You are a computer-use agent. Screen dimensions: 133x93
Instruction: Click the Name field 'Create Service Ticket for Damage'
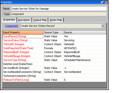58,9
